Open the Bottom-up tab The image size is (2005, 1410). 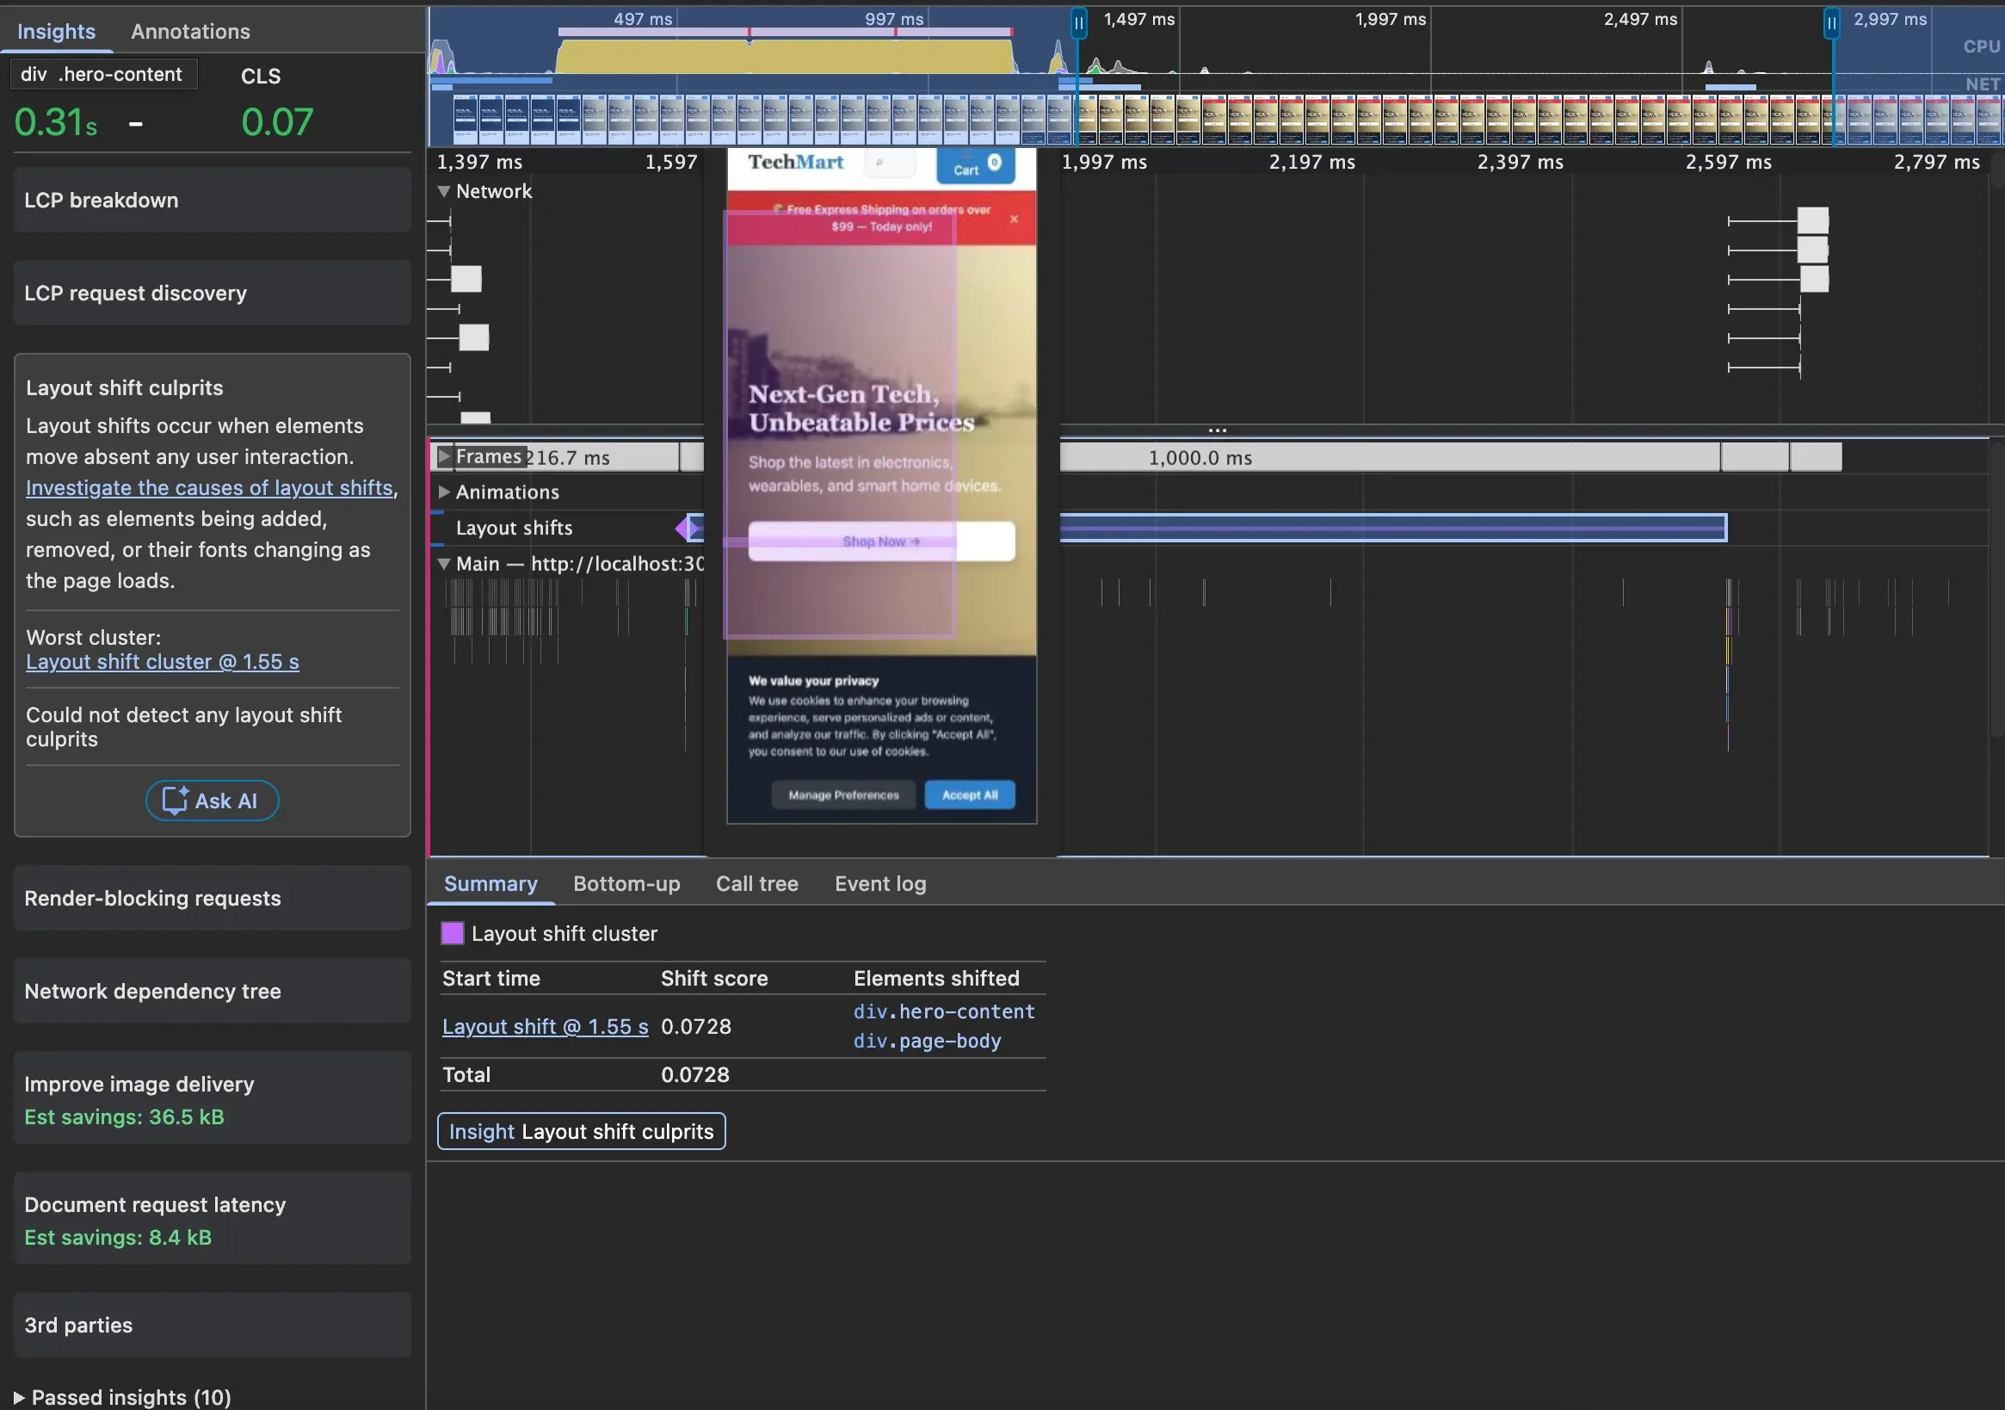coord(626,883)
